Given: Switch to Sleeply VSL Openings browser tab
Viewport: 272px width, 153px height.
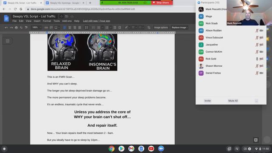Looking at the screenshot, I should coord(65,3).
